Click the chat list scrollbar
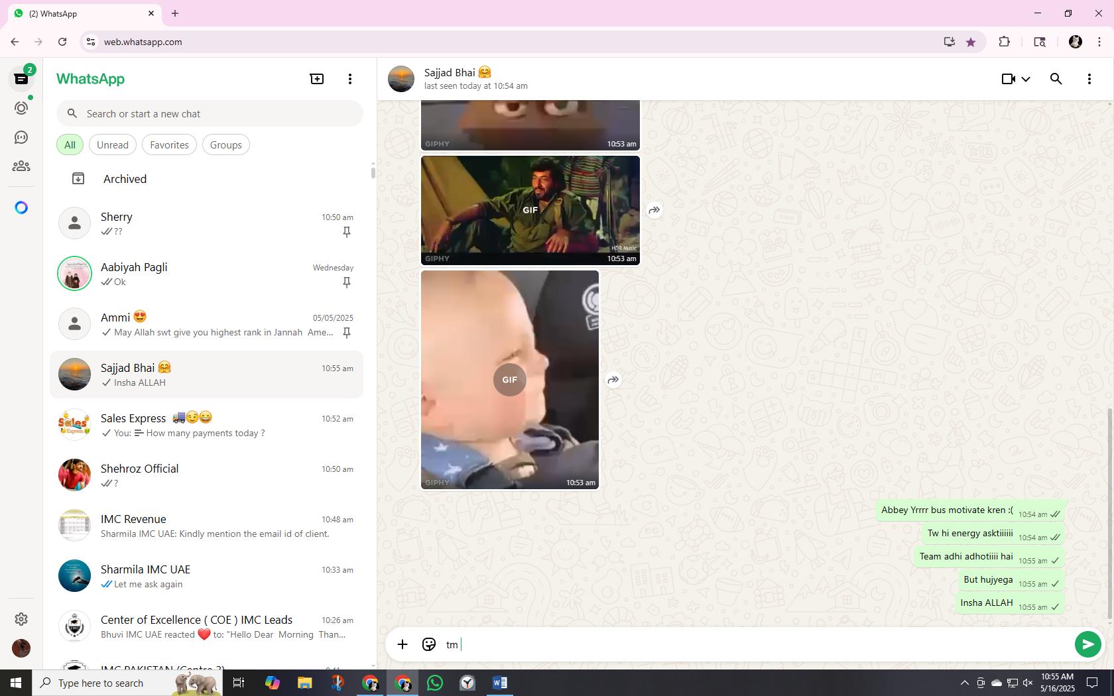The height and width of the screenshot is (696, 1114). [x=373, y=172]
